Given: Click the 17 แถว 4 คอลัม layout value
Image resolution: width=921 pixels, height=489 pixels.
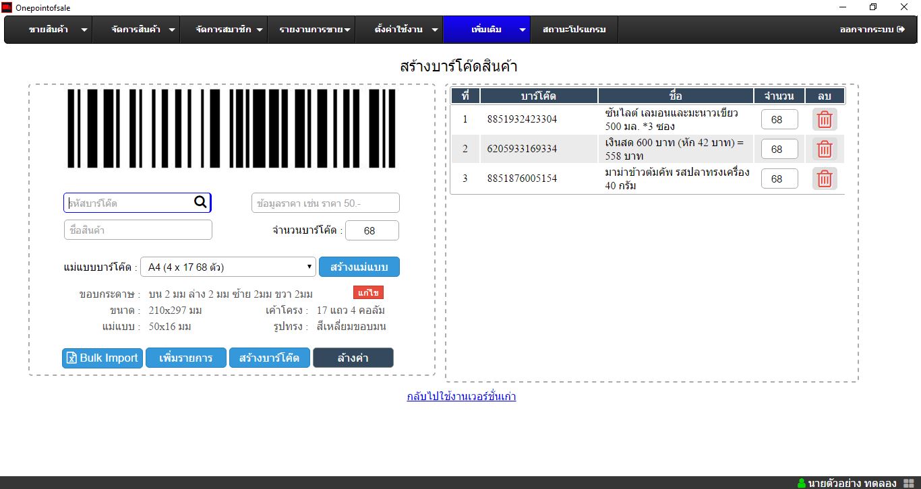Looking at the screenshot, I should 351,311.
